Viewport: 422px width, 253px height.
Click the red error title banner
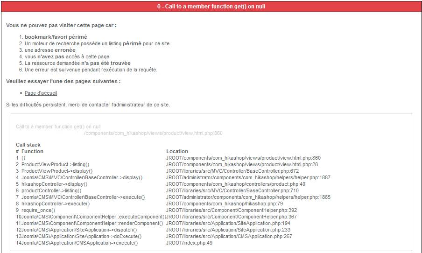pos(211,7)
